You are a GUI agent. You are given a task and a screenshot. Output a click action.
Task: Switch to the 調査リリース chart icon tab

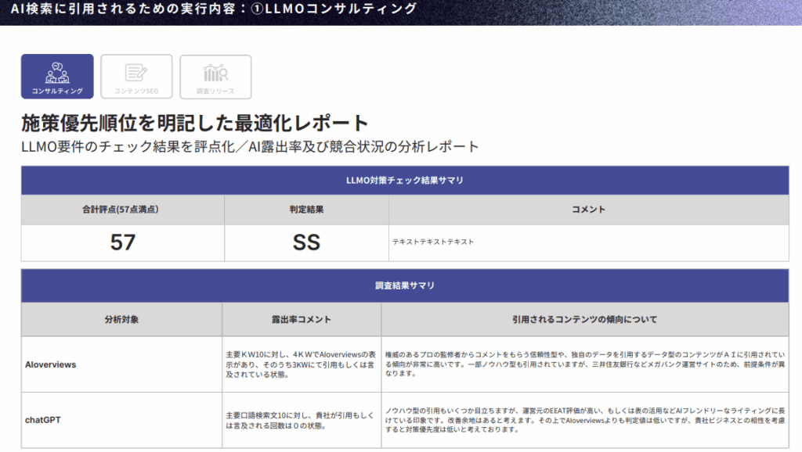[215, 76]
